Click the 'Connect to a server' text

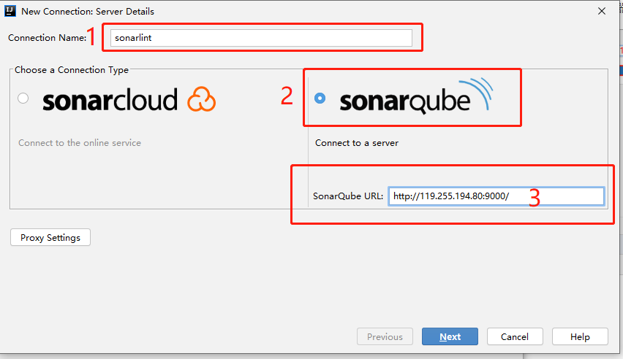(x=356, y=143)
